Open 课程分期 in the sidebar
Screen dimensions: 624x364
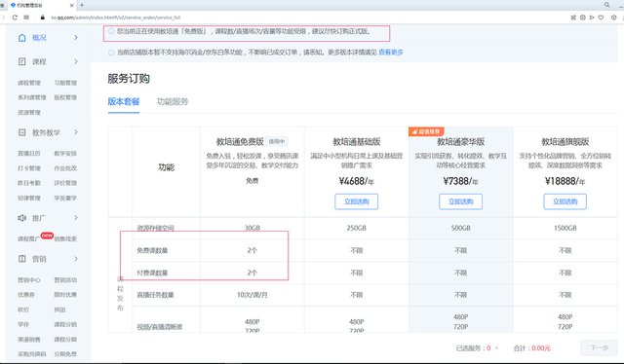pos(65,340)
